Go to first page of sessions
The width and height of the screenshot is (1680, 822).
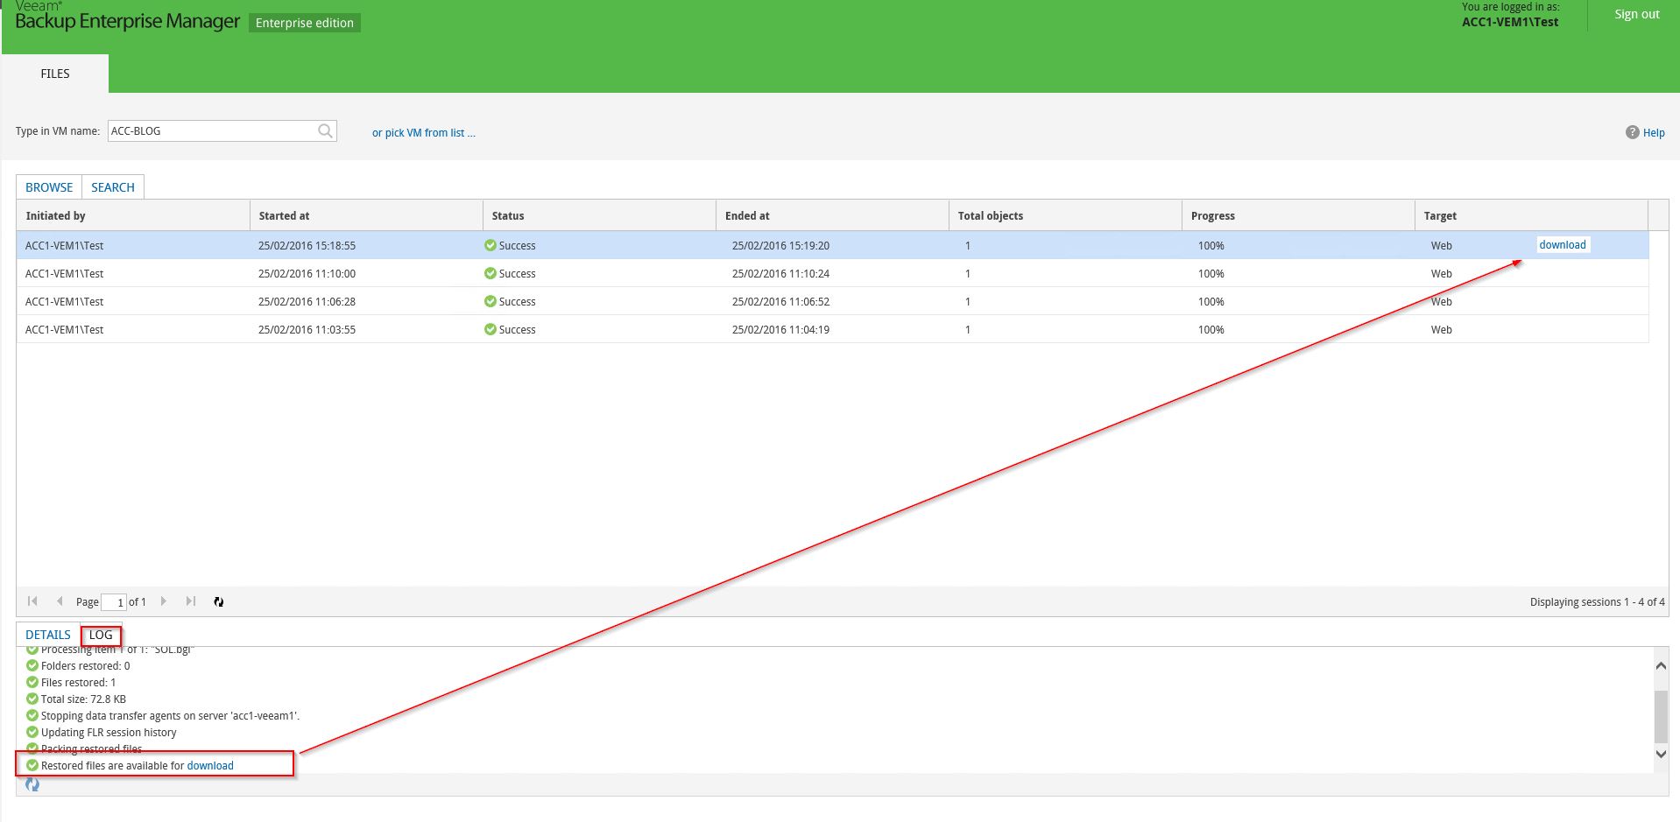pos(33,601)
